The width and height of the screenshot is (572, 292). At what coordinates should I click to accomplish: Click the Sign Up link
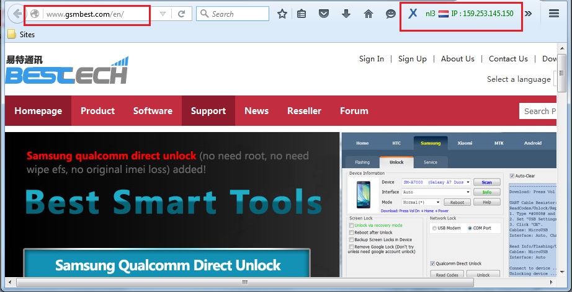(x=413, y=59)
